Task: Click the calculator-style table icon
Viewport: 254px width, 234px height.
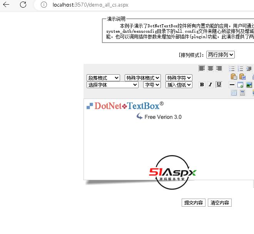Action: point(242,93)
